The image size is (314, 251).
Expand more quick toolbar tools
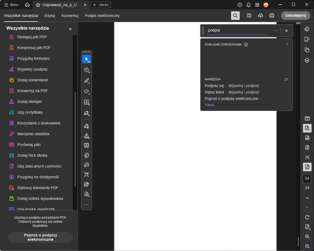86,205
